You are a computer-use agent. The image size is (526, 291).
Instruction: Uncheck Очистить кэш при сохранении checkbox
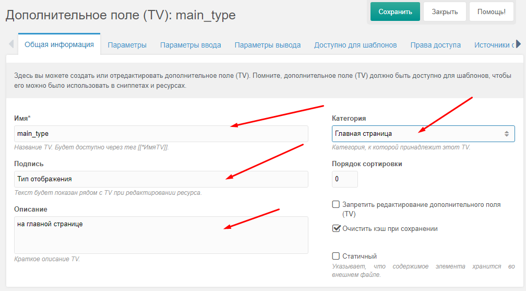336,228
